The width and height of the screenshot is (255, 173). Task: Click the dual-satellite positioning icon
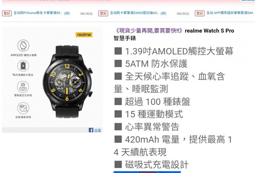pos(23,87)
